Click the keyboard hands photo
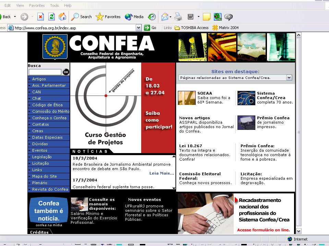The image size is (329, 246). pyautogui.click(x=206, y=214)
